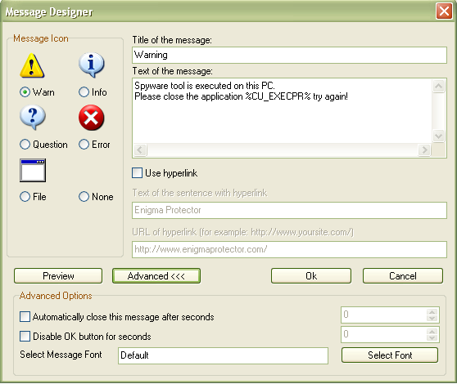
Task: Click the question mark bubble icon
Action: point(33,117)
